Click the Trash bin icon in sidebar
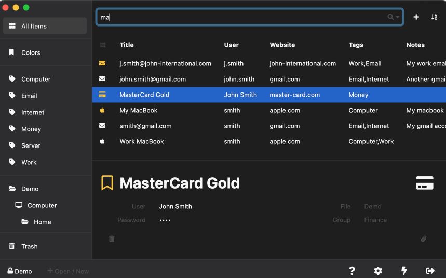Viewport: 446px width, 278px height. pos(11,246)
